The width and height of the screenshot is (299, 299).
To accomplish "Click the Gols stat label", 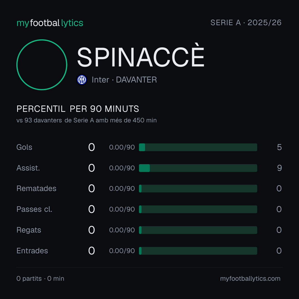I will 24,147.
